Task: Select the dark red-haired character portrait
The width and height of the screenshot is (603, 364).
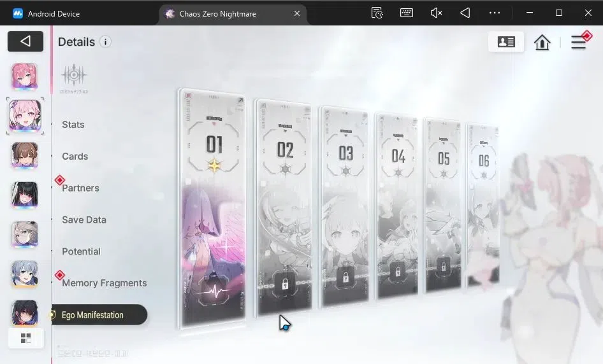Action: pos(25,313)
